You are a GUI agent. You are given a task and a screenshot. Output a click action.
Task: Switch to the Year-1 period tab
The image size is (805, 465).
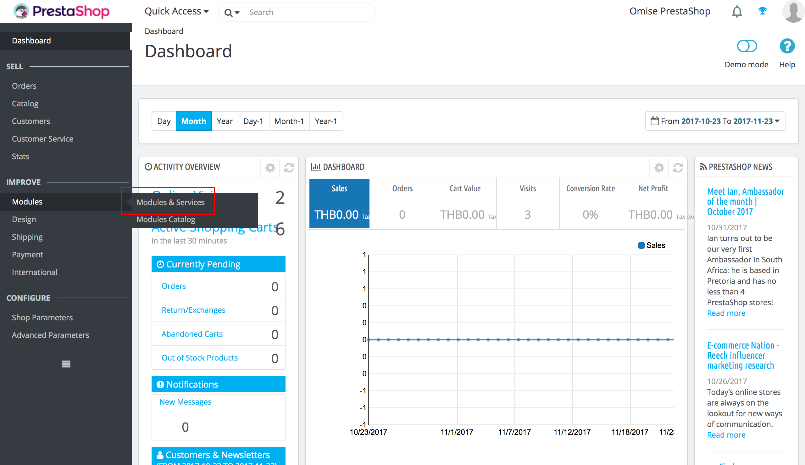tap(326, 121)
